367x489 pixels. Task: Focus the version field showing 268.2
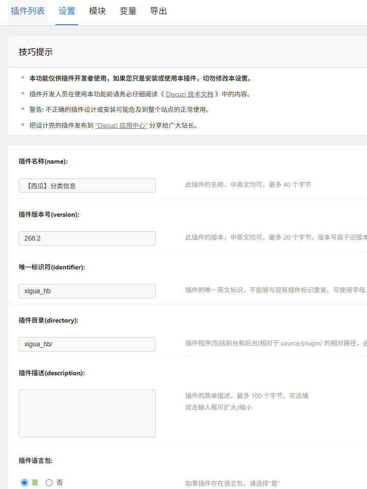point(87,238)
